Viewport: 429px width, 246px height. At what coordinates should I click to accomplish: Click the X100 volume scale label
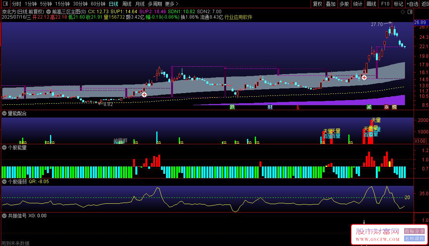pyautogui.click(x=420, y=141)
